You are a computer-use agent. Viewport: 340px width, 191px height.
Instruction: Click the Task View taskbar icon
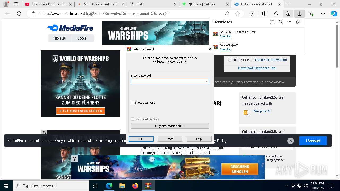(x=96, y=186)
